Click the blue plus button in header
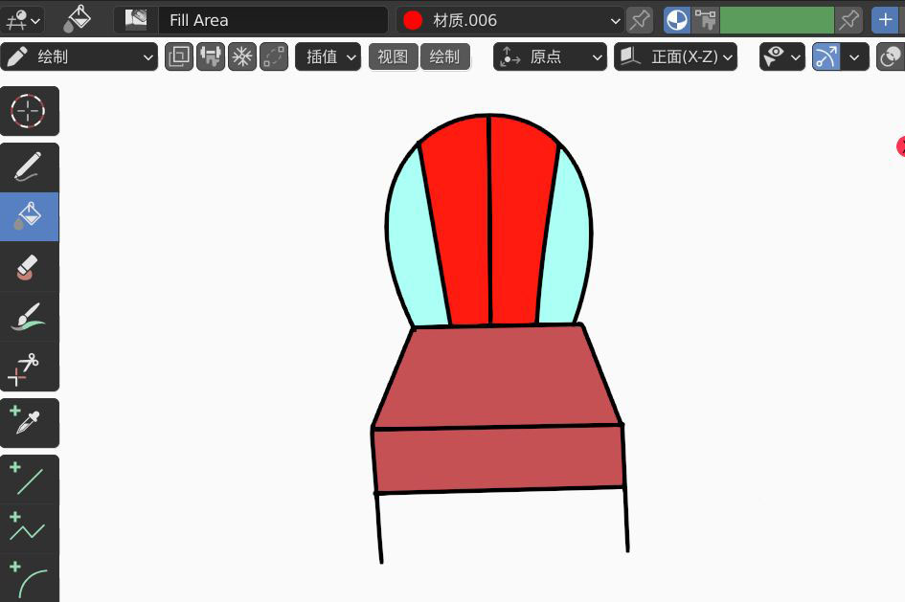This screenshot has width=905, height=602. (x=885, y=20)
